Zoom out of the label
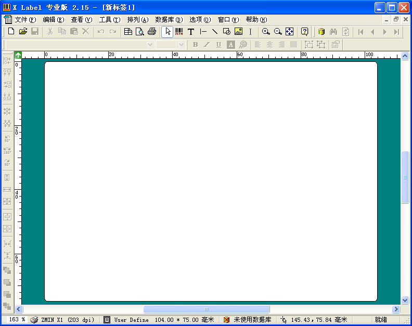This screenshot has height=326, width=412. tap(278, 32)
